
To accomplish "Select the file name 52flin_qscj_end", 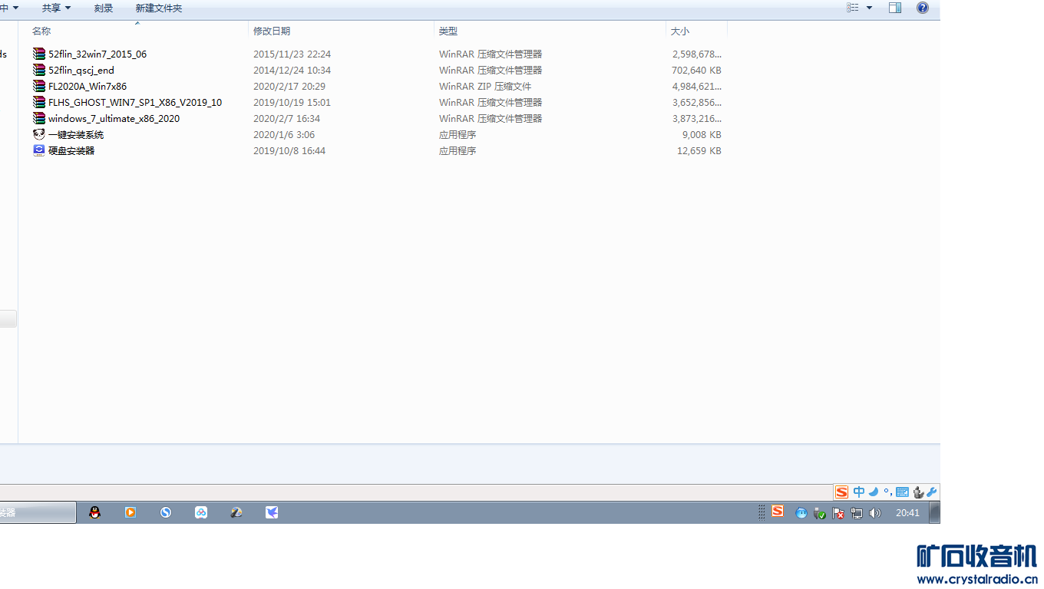I will pos(81,70).
